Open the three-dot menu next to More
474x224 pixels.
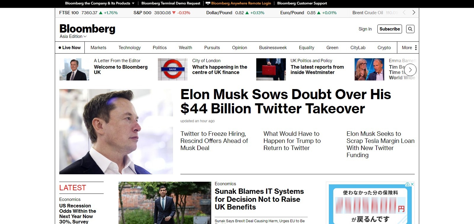[416, 47]
